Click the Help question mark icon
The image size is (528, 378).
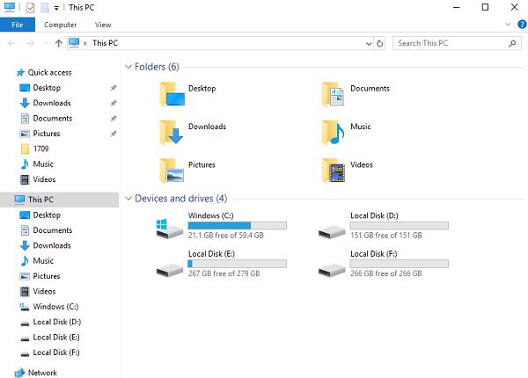click(x=521, y=25)
